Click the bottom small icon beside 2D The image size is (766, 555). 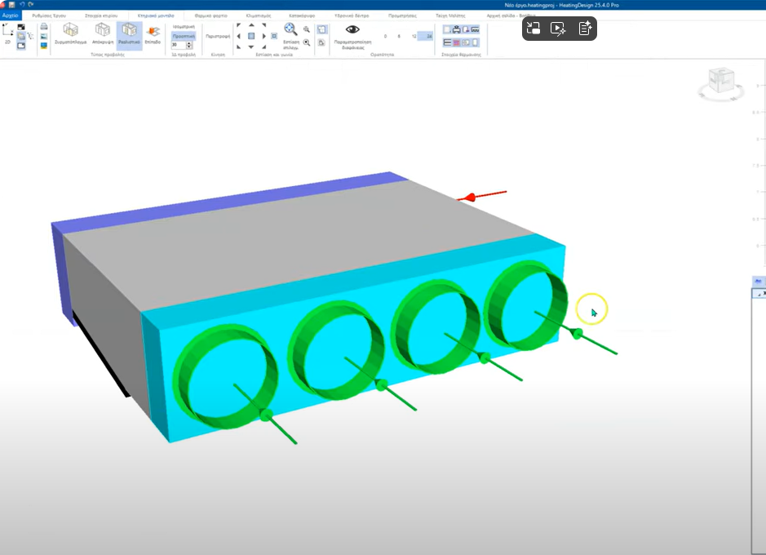[21, 46]
